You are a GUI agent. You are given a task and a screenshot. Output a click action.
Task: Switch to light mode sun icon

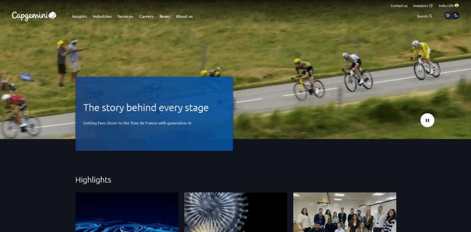(x=448, y=15)
